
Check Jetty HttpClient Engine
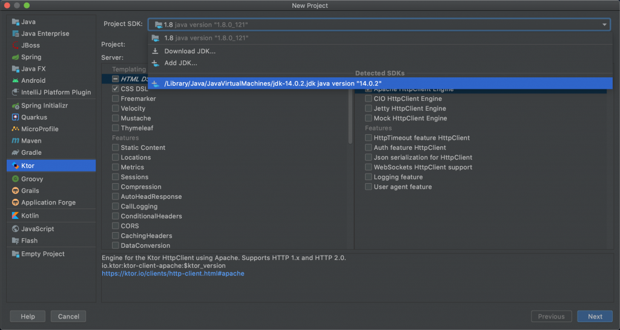click(369, 108)
